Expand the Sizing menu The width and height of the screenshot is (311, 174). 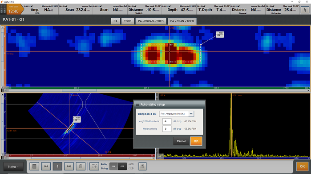[x=13, y=166]
